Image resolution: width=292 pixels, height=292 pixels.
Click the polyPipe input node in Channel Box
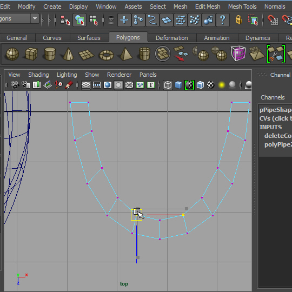coord(278,144)
